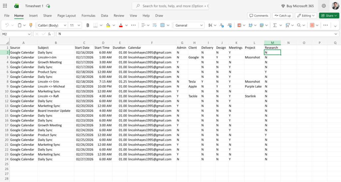Click the Find magnifier icon in ribbon
341x182 pixels.
299,25
